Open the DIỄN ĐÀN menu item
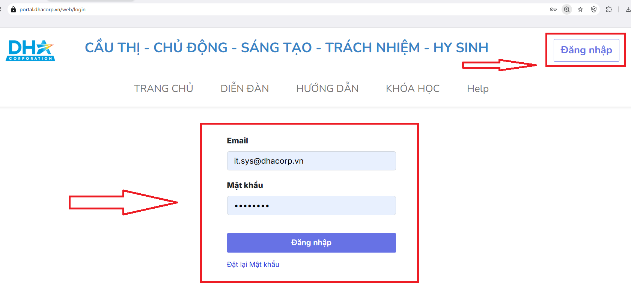The height and width of the screenshot is (292, 631). pyautogui.click(x=244, y=89)
